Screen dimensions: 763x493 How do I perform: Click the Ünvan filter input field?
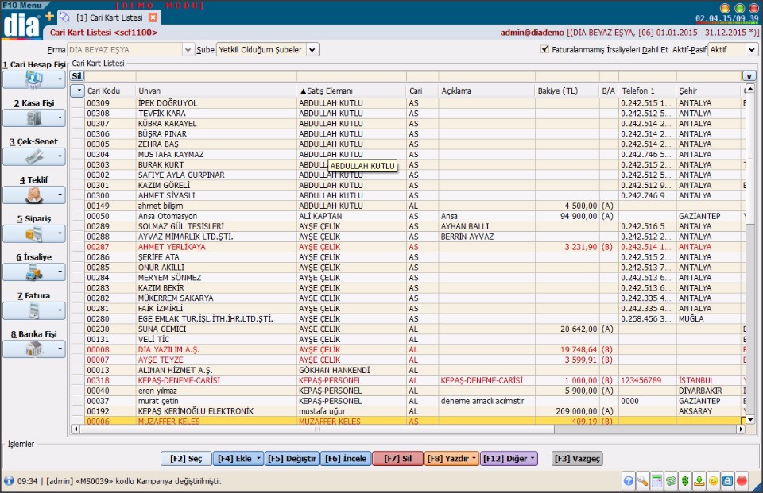click(x=216, y=76)
